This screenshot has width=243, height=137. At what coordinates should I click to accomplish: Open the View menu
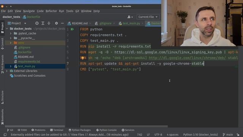[18, 11]
